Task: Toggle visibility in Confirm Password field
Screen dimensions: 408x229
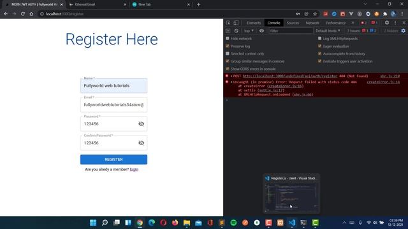Action: pos(142,142)
